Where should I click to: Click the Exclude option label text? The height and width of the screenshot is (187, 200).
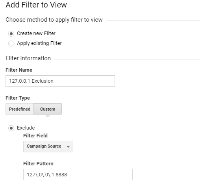point(26,128)
